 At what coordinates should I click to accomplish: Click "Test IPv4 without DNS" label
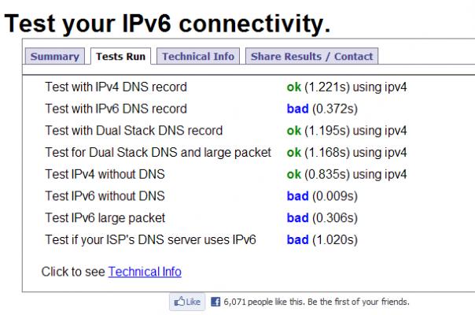[105, 174]
